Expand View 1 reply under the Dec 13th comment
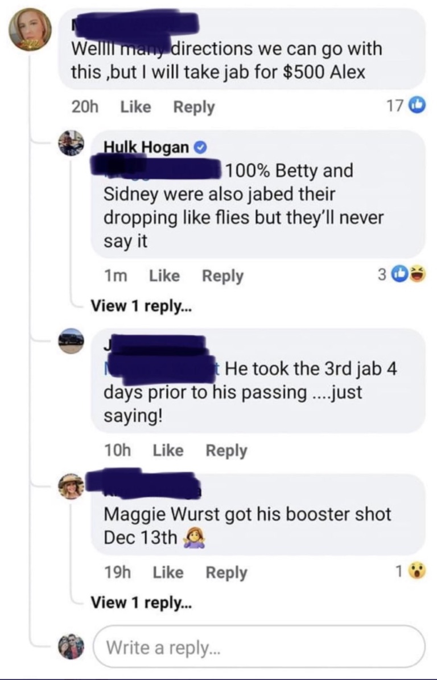Viewport: 437px width, 680px height. tap(141, 603)
